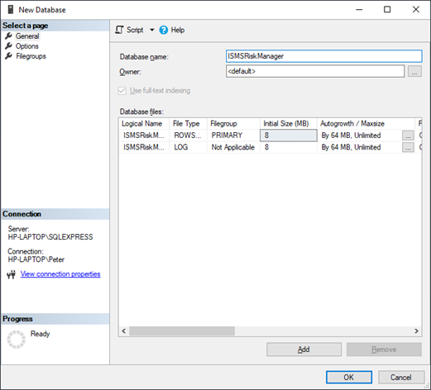Image resolution: width=431 pixels, height=390 pixels.
Task: Click OK to create the database
Action: [x=349, y=377]
